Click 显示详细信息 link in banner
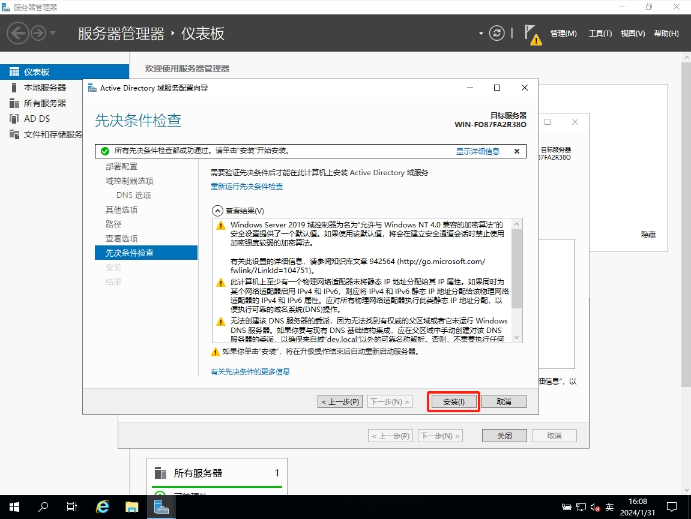This screenshot has width=691, height=519. pos(477,151)
